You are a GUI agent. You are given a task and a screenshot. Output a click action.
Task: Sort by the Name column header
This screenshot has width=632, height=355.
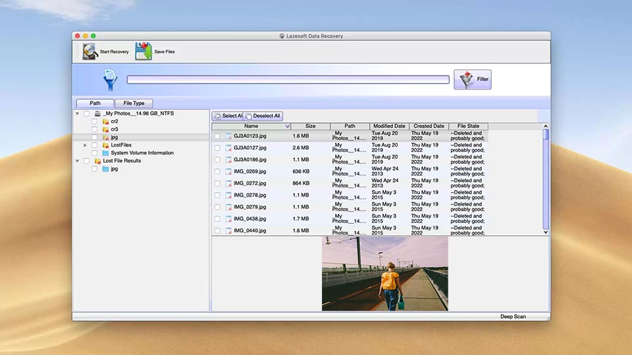pos(251,126)
